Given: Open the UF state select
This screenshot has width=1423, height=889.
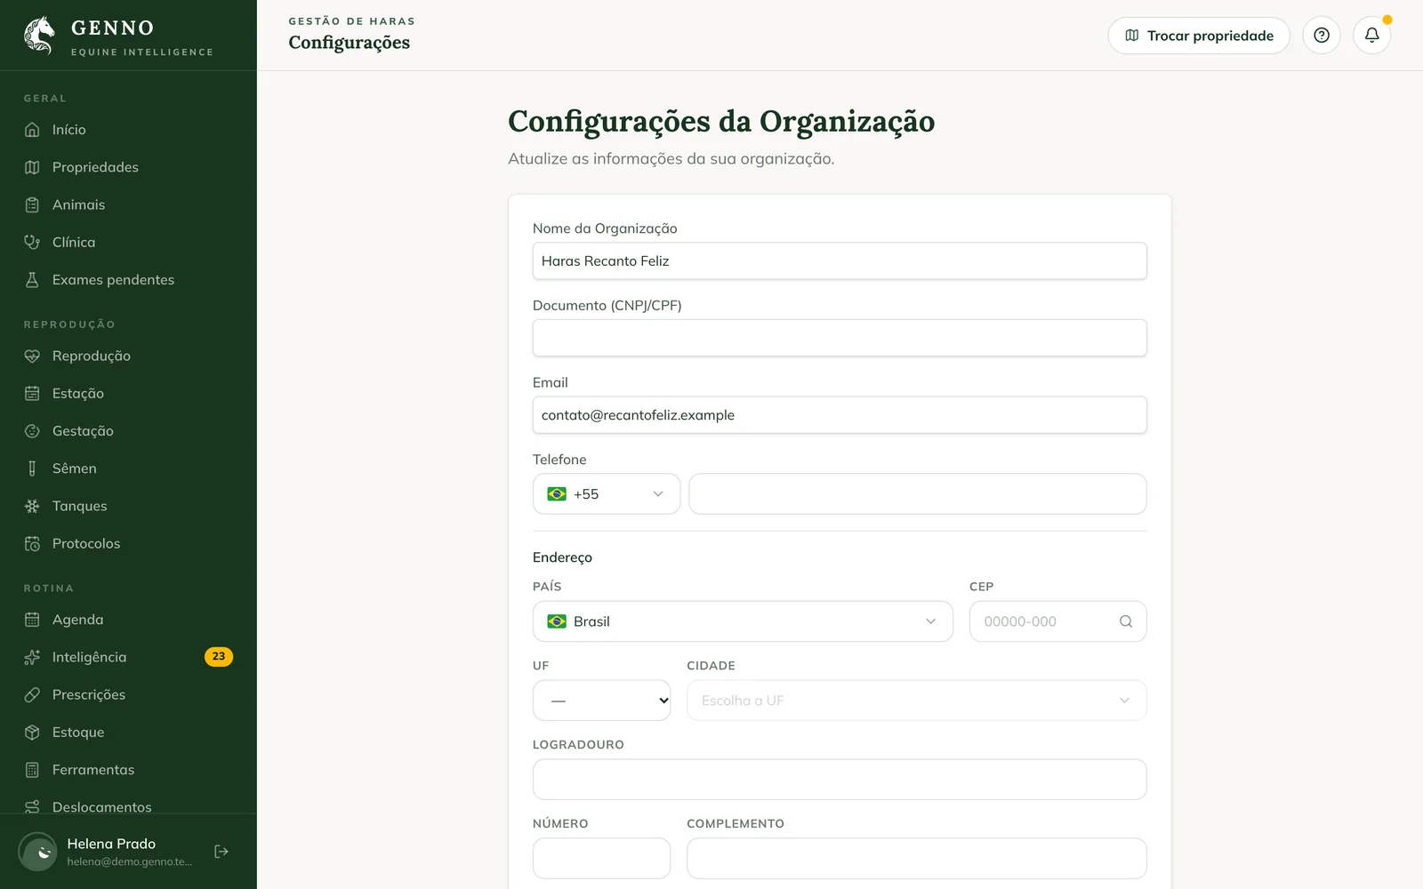Looking at the screenshot, I should tap(602, 701).
